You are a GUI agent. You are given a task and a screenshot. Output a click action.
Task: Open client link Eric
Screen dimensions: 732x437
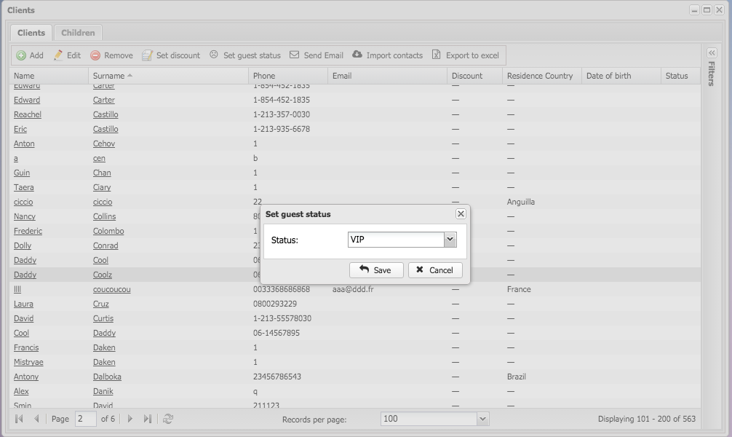point(20,129)
